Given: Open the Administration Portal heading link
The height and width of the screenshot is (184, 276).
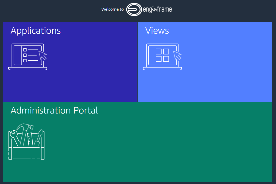Looking at the screenshot, I should click(x=54, y=110).
